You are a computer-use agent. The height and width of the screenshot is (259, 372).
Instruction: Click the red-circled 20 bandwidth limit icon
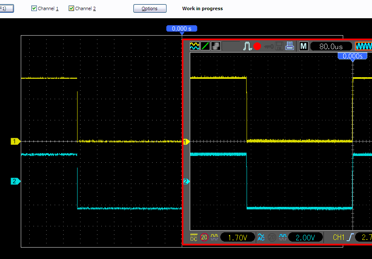coord(204,237)
